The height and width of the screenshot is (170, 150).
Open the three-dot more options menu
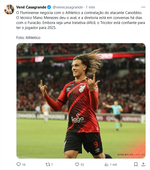[x=143, y=7]
